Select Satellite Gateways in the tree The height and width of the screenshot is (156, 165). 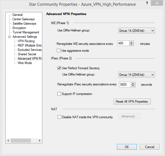pos(24,24)
